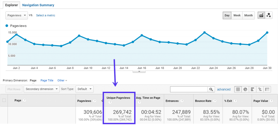This screenshot has height=126, width=278.
Task: Choose Page Title as primary dimension
Action: (47, 80)
